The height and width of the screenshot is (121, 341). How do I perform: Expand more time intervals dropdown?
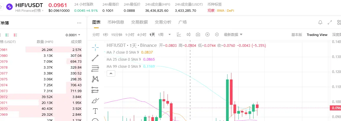click(170, 34)
